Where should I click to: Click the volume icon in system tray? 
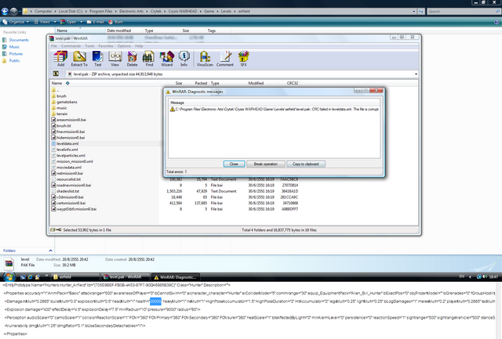(x=485, y=276)
